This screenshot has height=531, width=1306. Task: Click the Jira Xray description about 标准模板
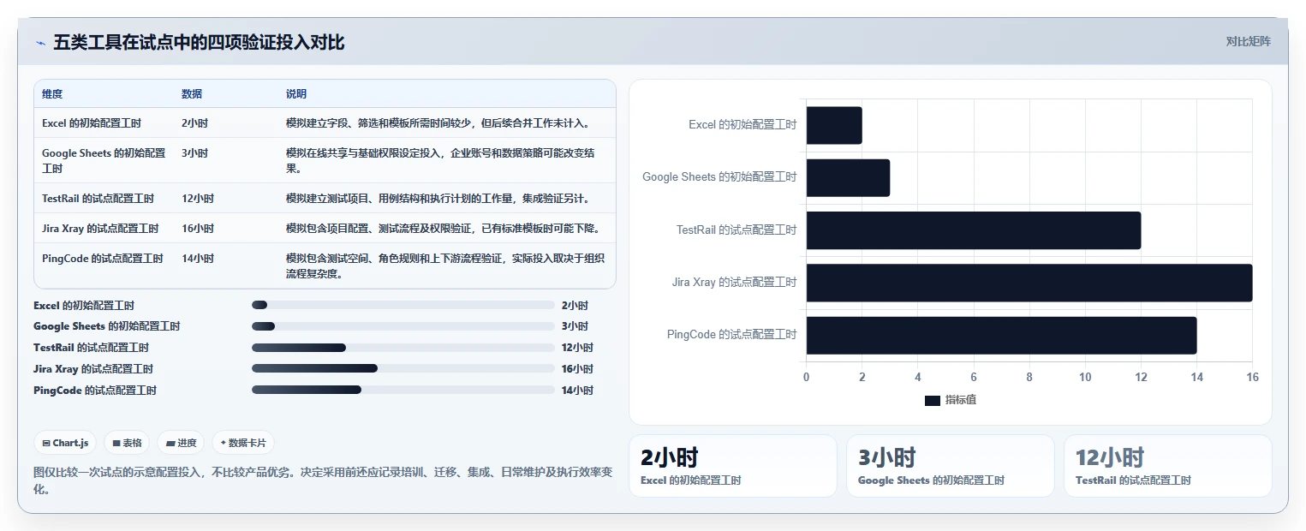pos(445,229)
